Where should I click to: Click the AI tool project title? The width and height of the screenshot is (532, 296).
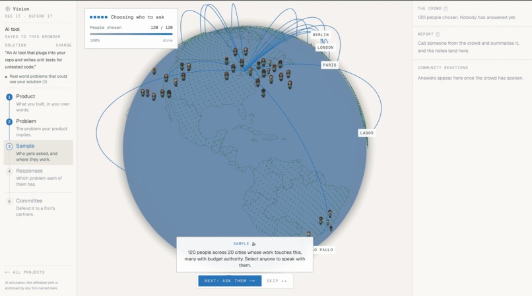[x=13, y=29]
